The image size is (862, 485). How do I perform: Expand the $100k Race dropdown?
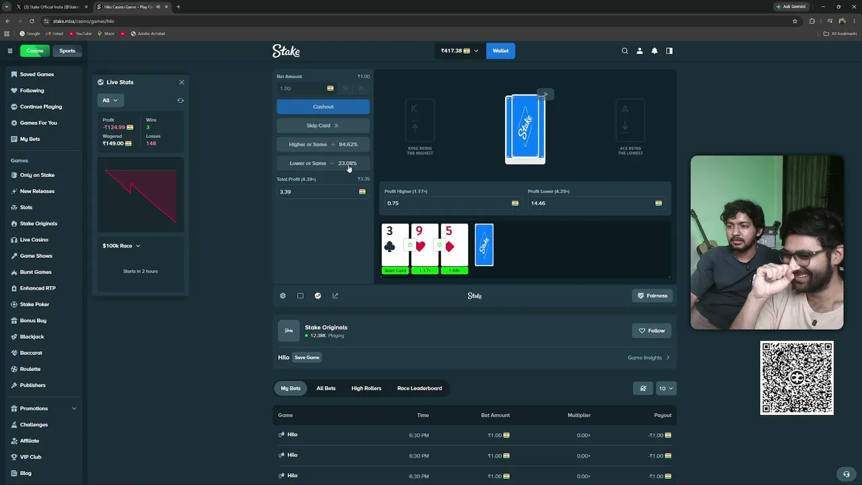coord(121,246)
